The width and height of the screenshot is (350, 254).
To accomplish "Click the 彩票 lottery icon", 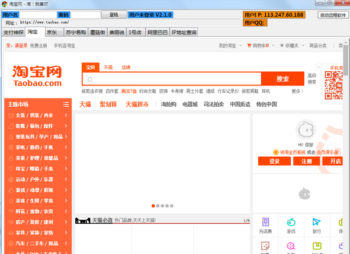I will (265, 246).
